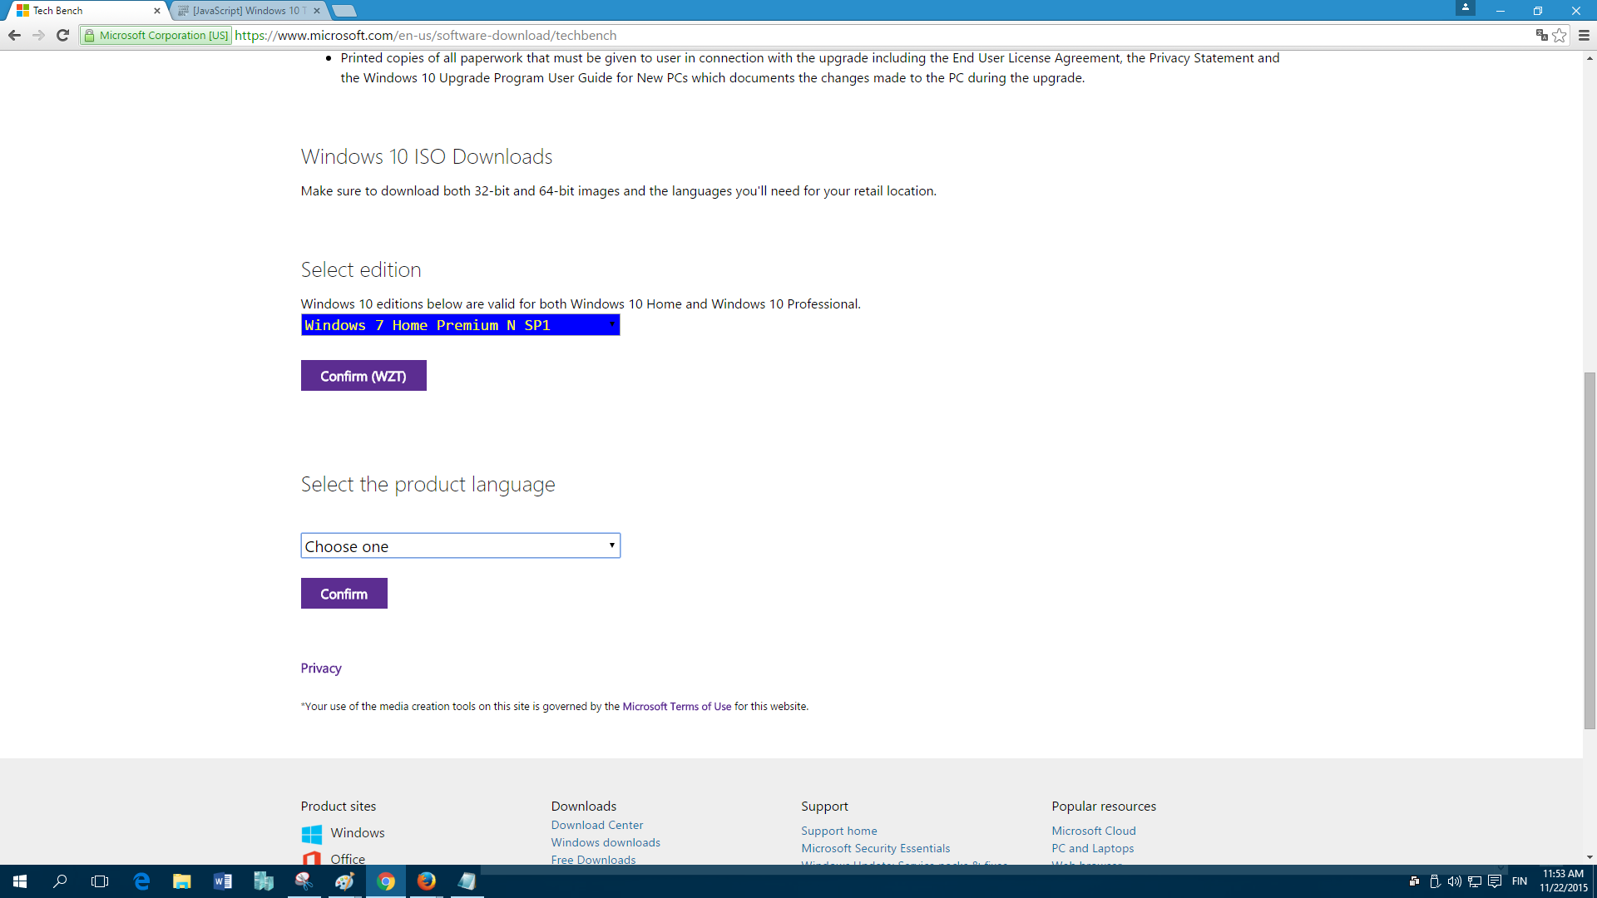The width and height of the screenshot is (1597, 898).
Task: Click the page vertical scrollbar thumb
Action: click(x=1590, y=550)
